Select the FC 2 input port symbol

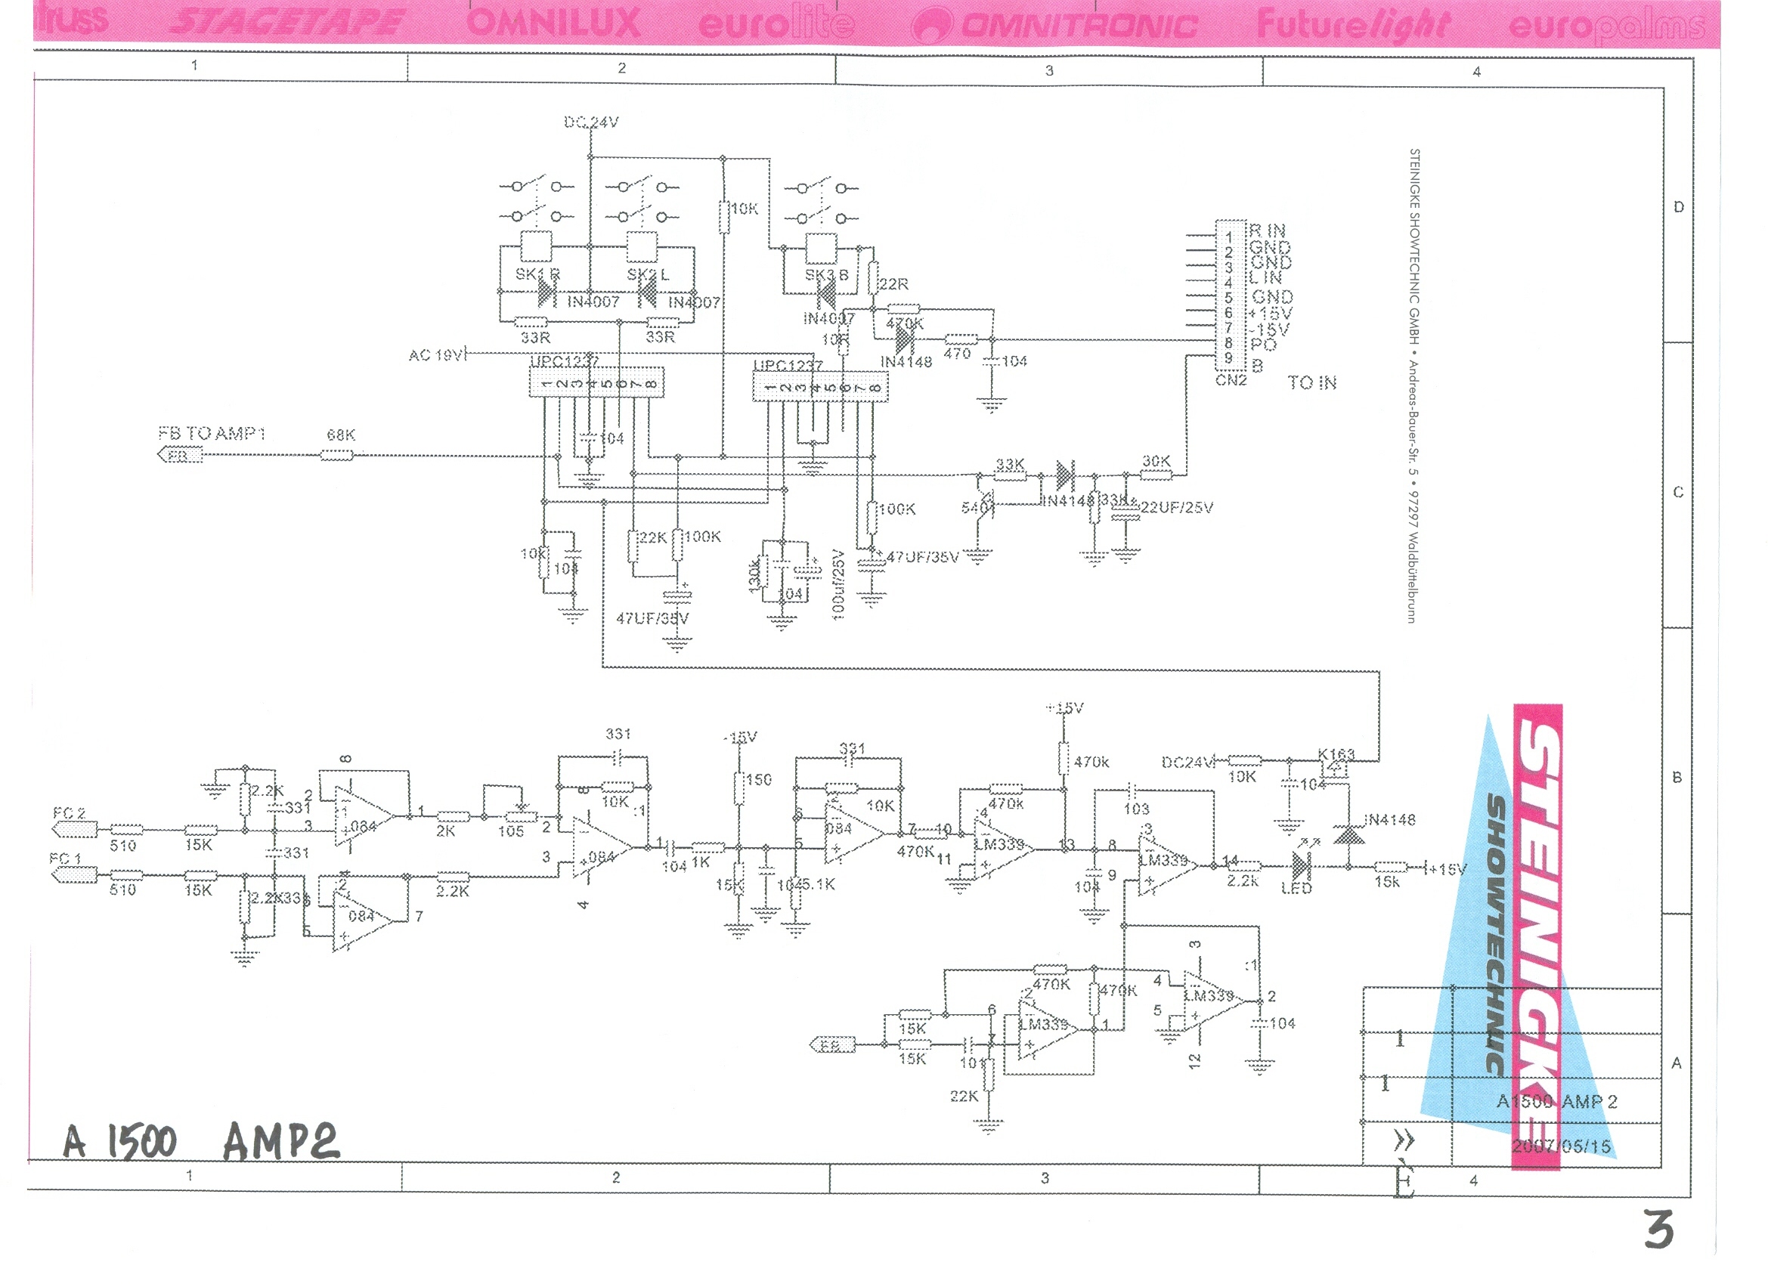pyautogui.click(x=75, y=830)
